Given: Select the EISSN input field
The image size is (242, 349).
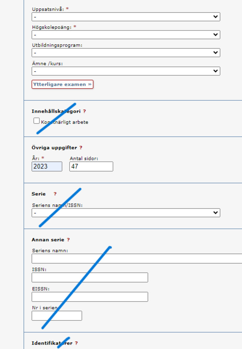Looking at the screenshot, I should pos(90,297).
